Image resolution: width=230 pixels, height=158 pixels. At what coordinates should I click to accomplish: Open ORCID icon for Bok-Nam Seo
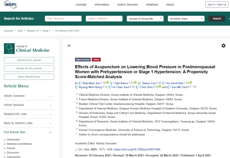click(x=107, y=83)
